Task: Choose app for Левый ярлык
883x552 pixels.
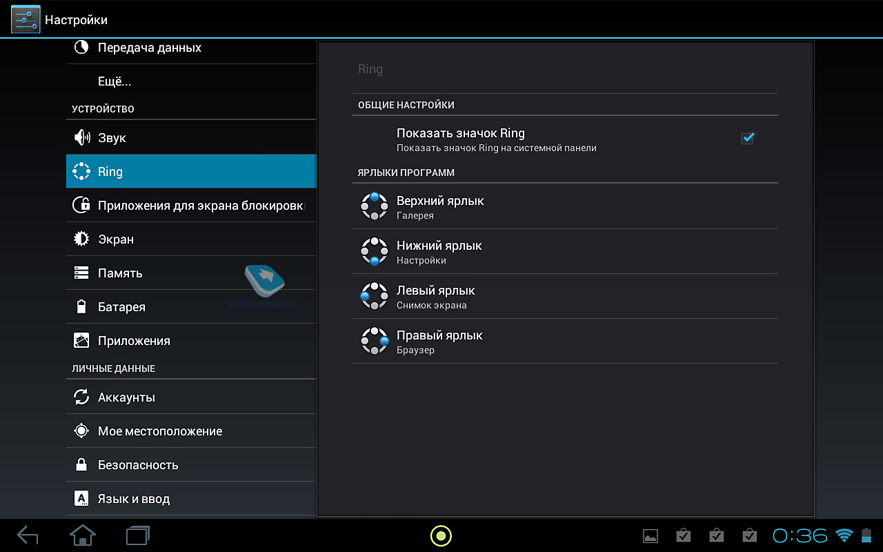Action: point(565,296)
